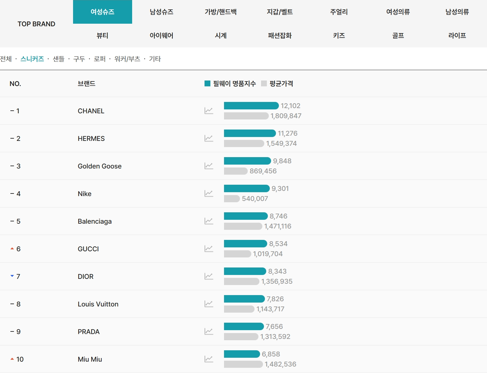Open the Louis Vuitton brand name

tap(98, 304)
